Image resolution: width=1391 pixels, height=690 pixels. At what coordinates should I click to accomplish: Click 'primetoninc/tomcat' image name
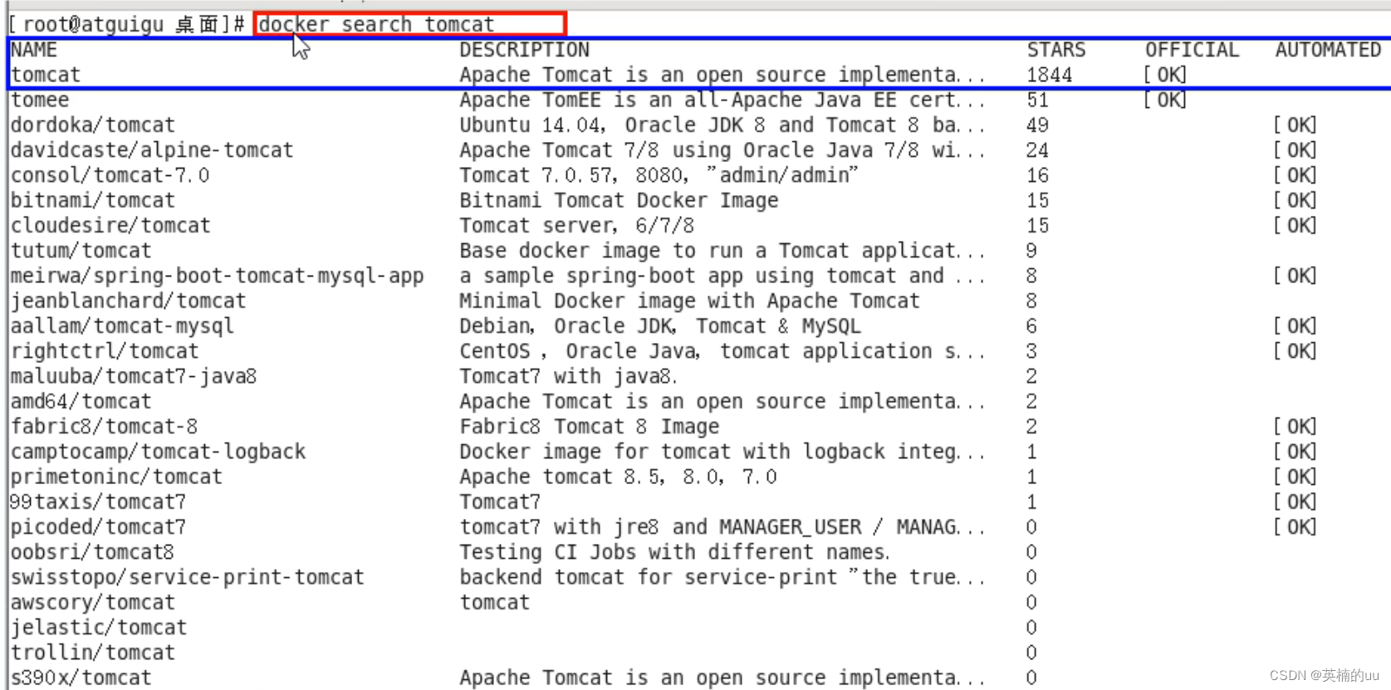tap(116, 477)
